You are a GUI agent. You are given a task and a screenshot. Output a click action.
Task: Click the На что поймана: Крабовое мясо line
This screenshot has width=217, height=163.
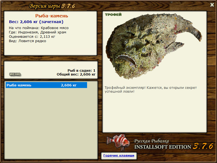pyautogui.click(x=39, y=28)
